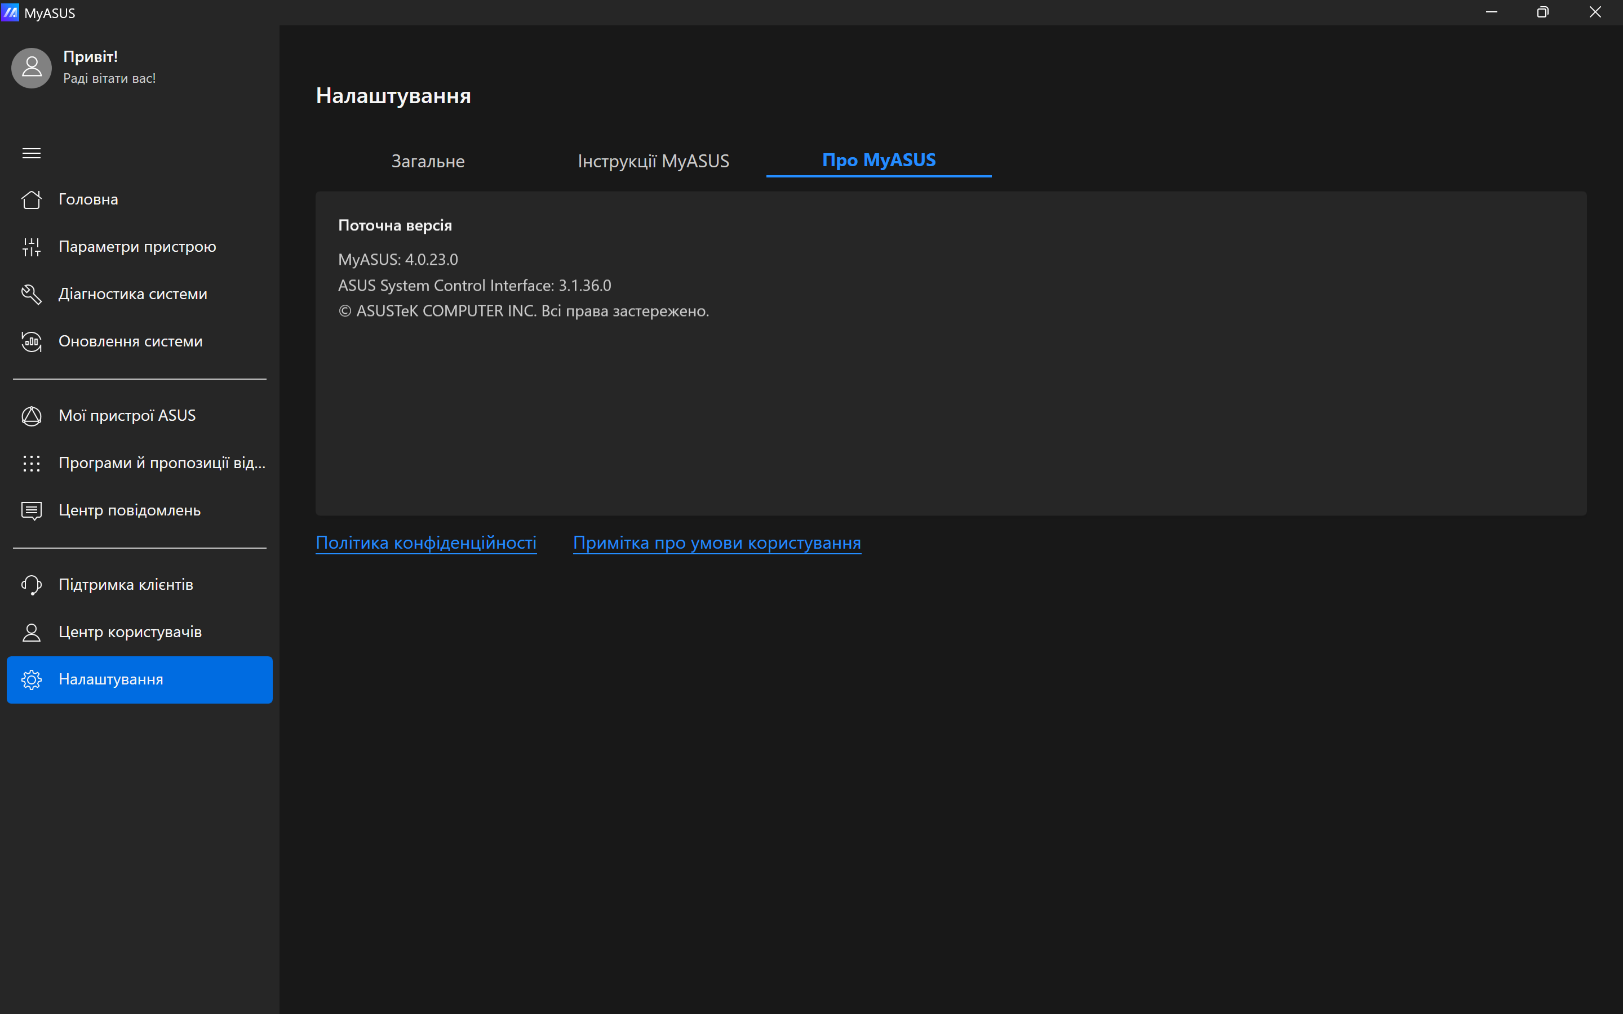The height and width of the screenshot is (1014, 1623).
Task: Click the Мої пристрої ASUS icon
Action: 32,416
